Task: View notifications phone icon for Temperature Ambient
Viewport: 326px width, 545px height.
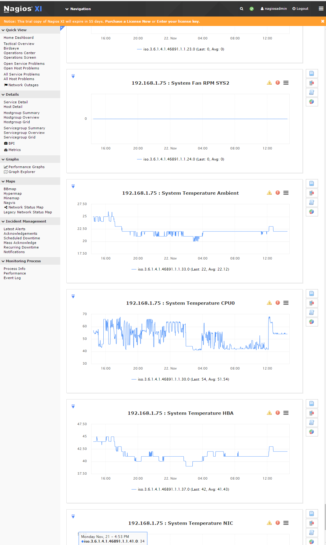Action: click(x=312, y=193)
